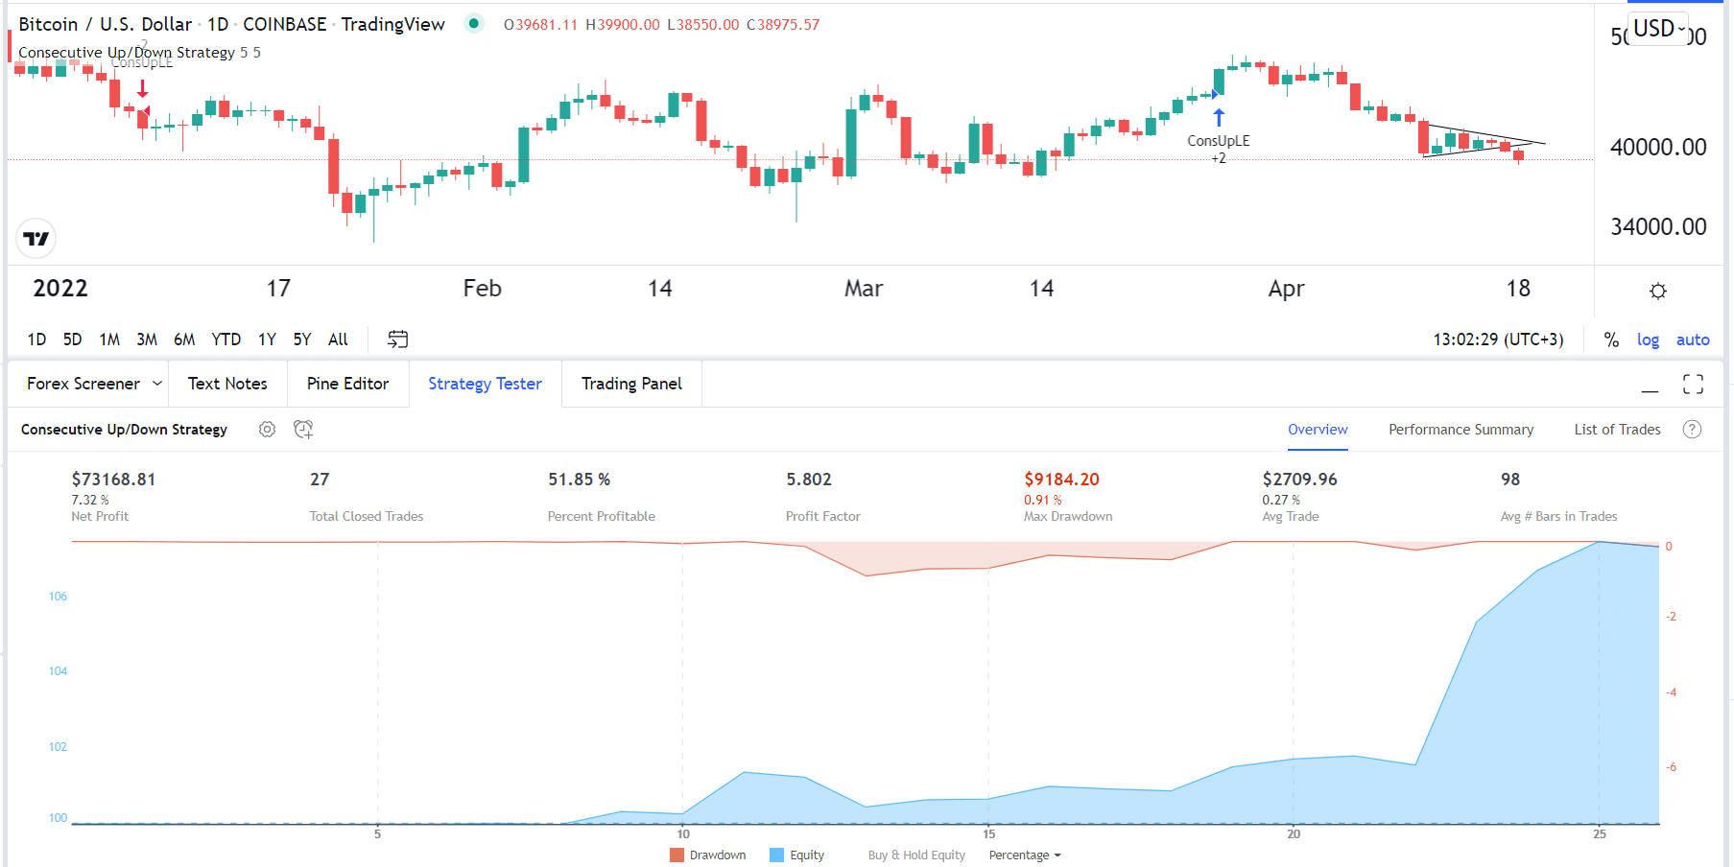
Task: Open the Strategy Tester help question mark
Action: coord(1692,429)
